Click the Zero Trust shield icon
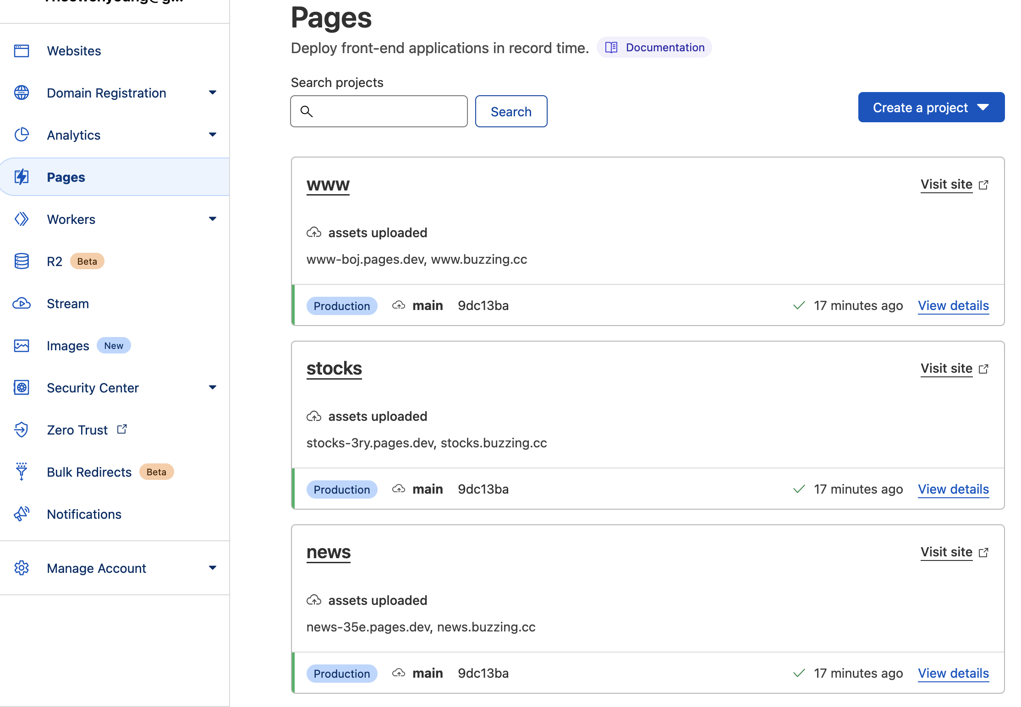Image resolution: width=1021 pixels, height=707 pixels. click(22, 430)
